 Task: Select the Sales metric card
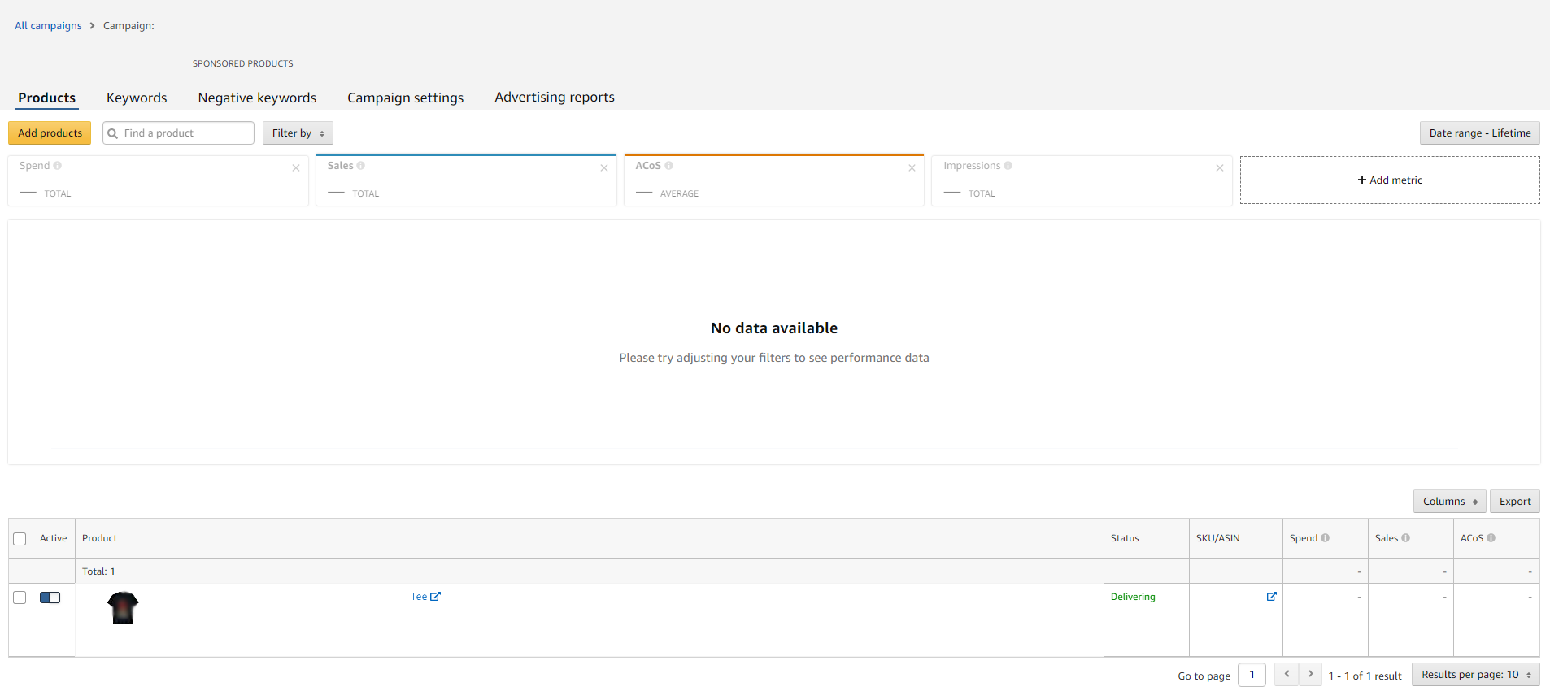click(x=466, y=180)
